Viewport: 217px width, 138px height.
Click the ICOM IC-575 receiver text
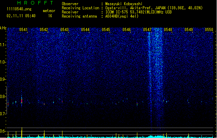[x=139, y=12]
